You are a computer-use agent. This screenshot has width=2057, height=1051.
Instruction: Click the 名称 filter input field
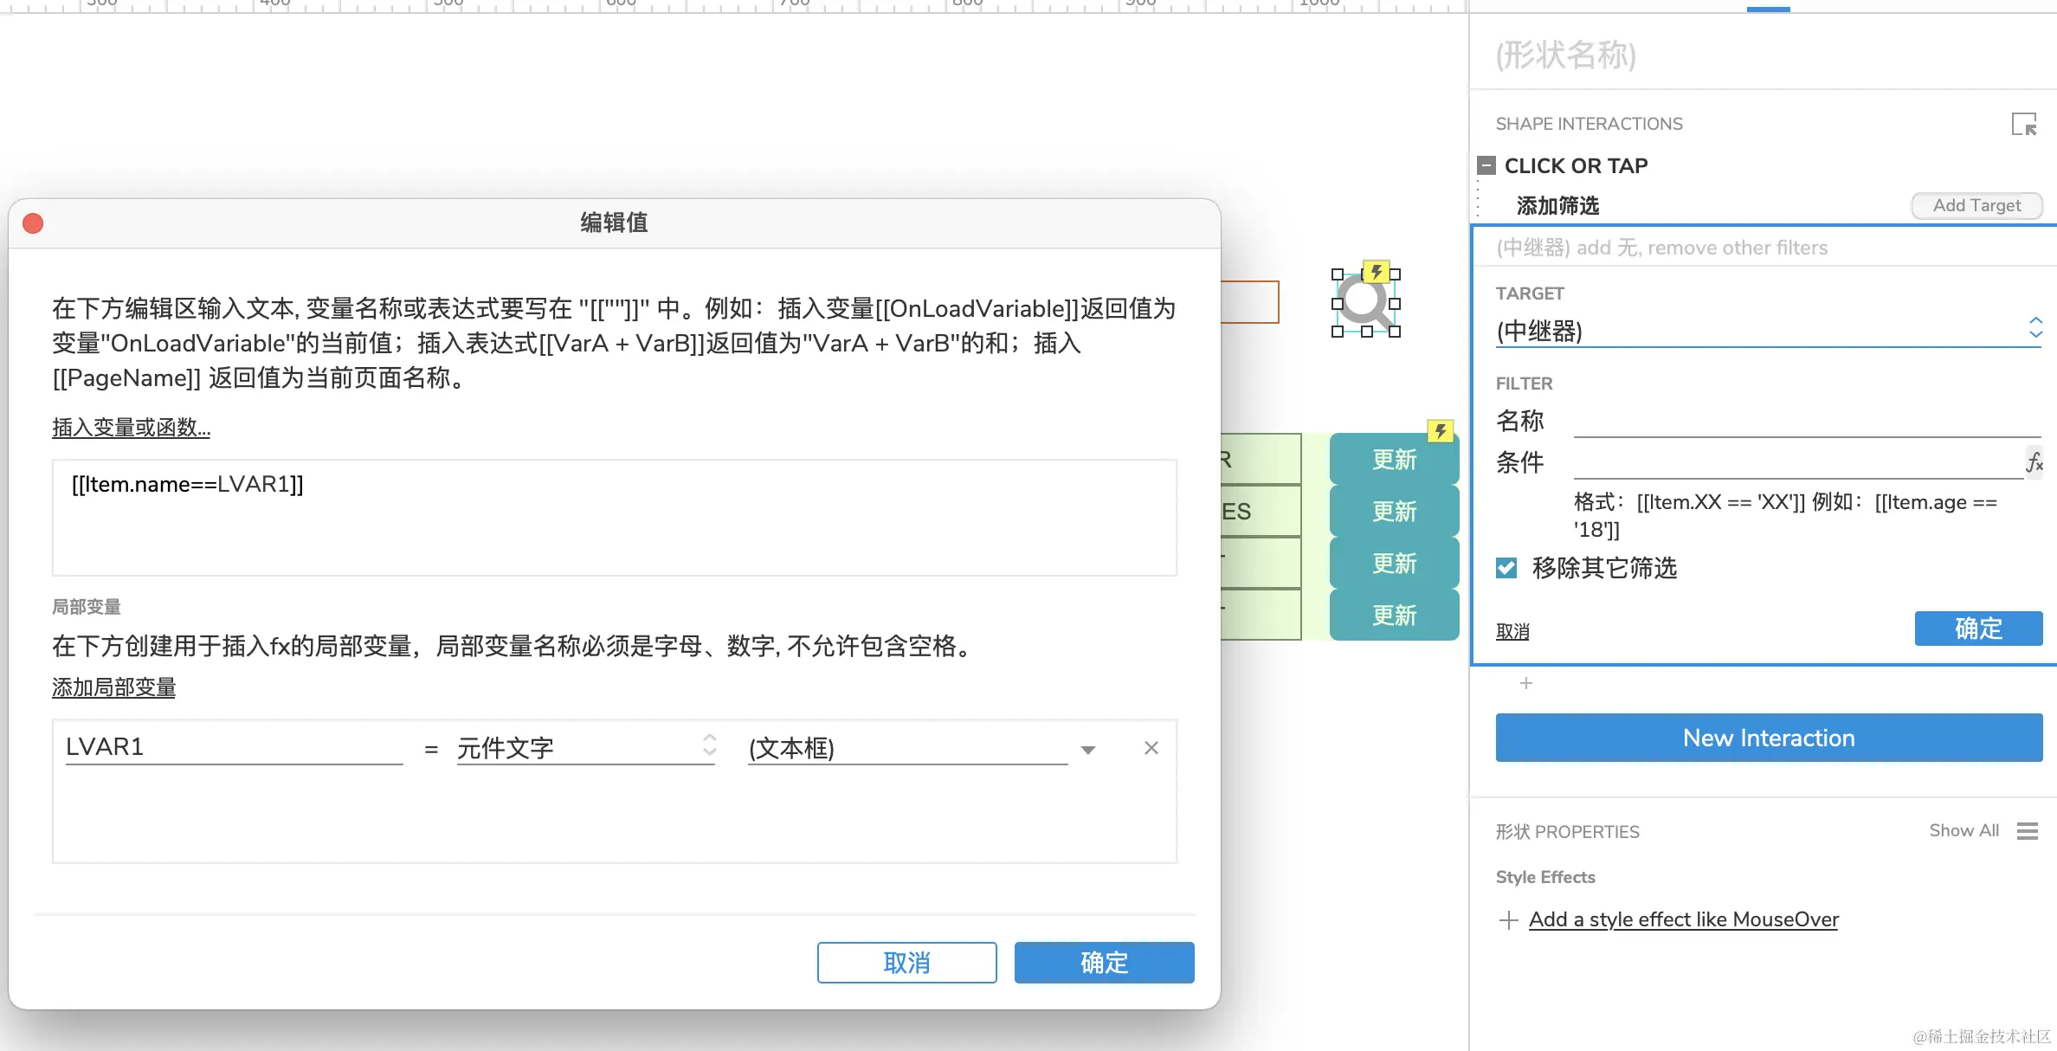[1806, 422]
